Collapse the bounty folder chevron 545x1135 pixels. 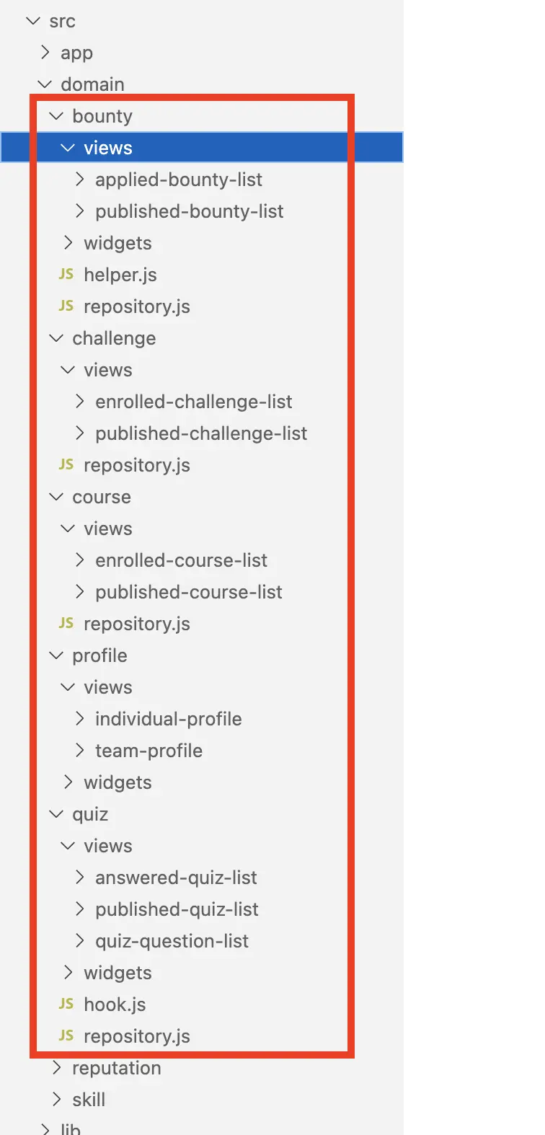[x=56, y=115]
